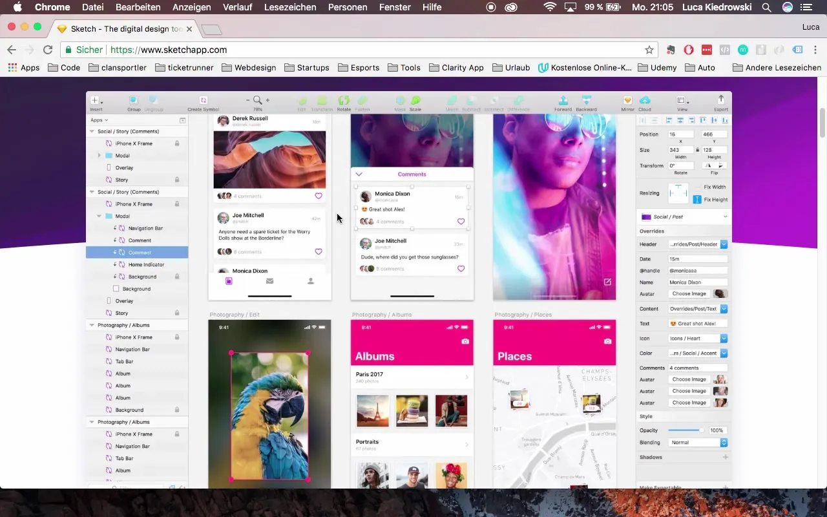Click the Create Symbol icon

point(203,100)
